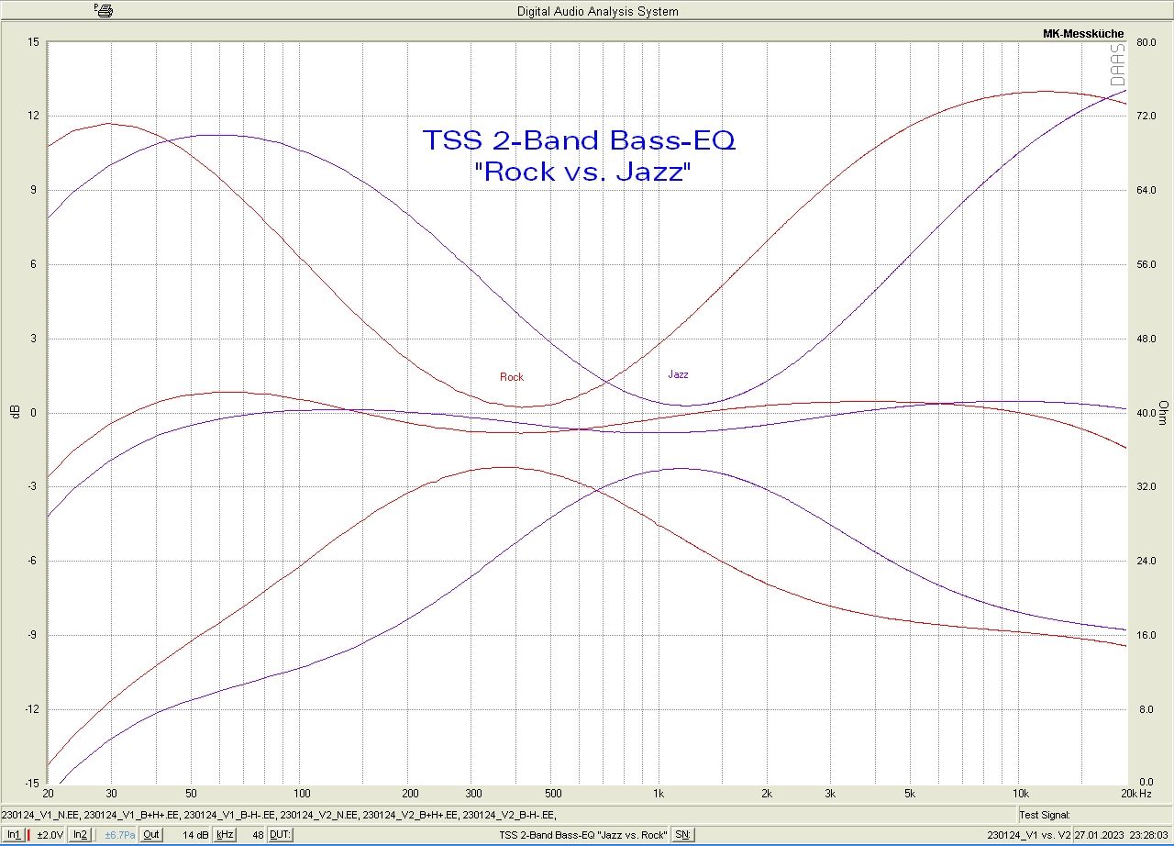Image resolution: width=1174 pixels, height=846 pixels.
Task: Click the DUT name "Jazz vs. Rock" field
Action: point(583,835)
